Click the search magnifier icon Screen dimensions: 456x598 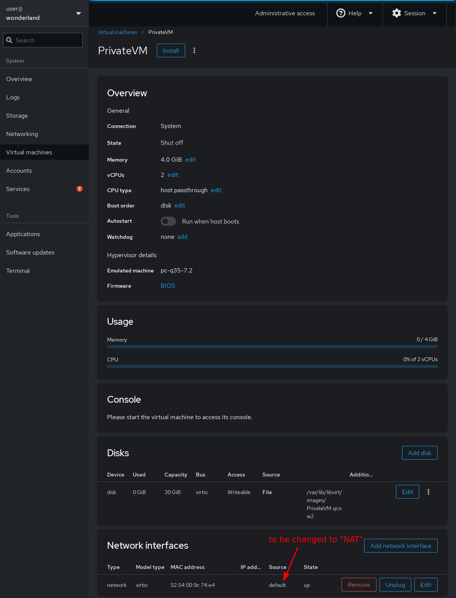point(10,40)
